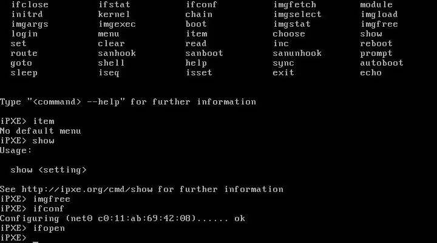
Task: Click the 'imgfetch' command entry
Action: tap(294, 5)
